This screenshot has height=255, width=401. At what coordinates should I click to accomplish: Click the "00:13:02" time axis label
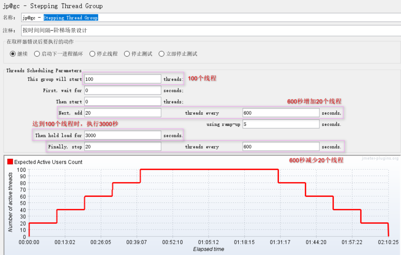point(65,242)
